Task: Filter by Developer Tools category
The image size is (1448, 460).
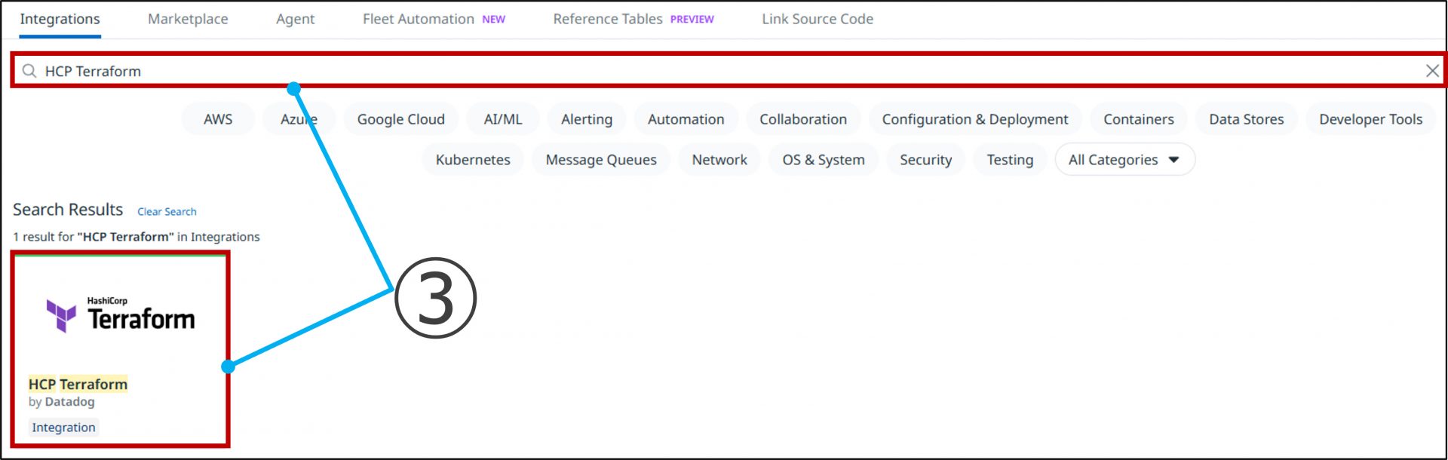Action: [1370, 119]
